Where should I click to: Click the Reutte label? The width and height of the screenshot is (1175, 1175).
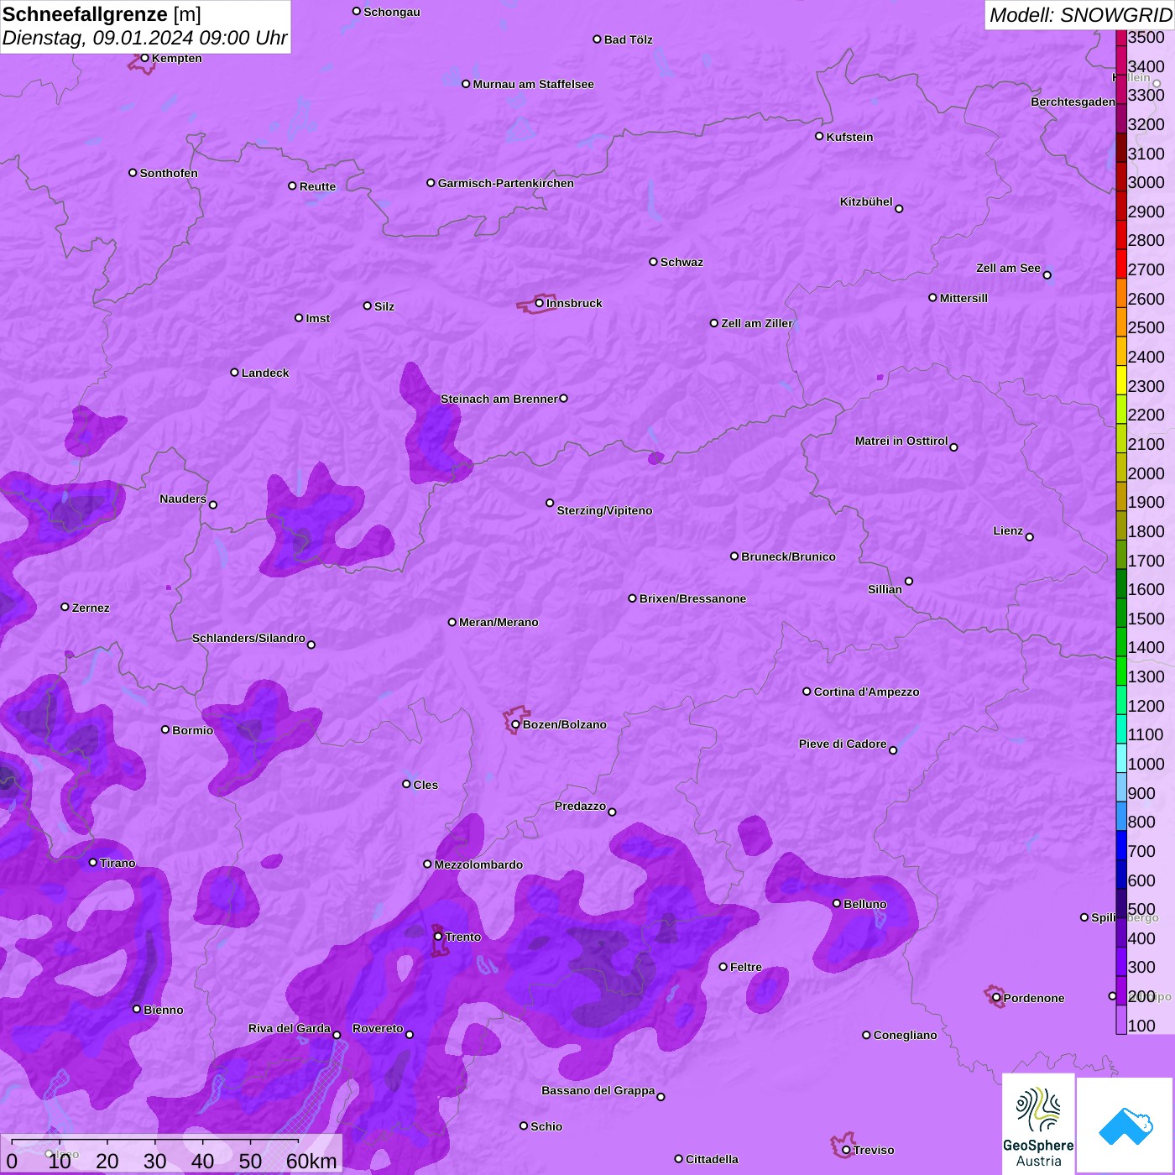pyautogui.click(x=317, y=186)
